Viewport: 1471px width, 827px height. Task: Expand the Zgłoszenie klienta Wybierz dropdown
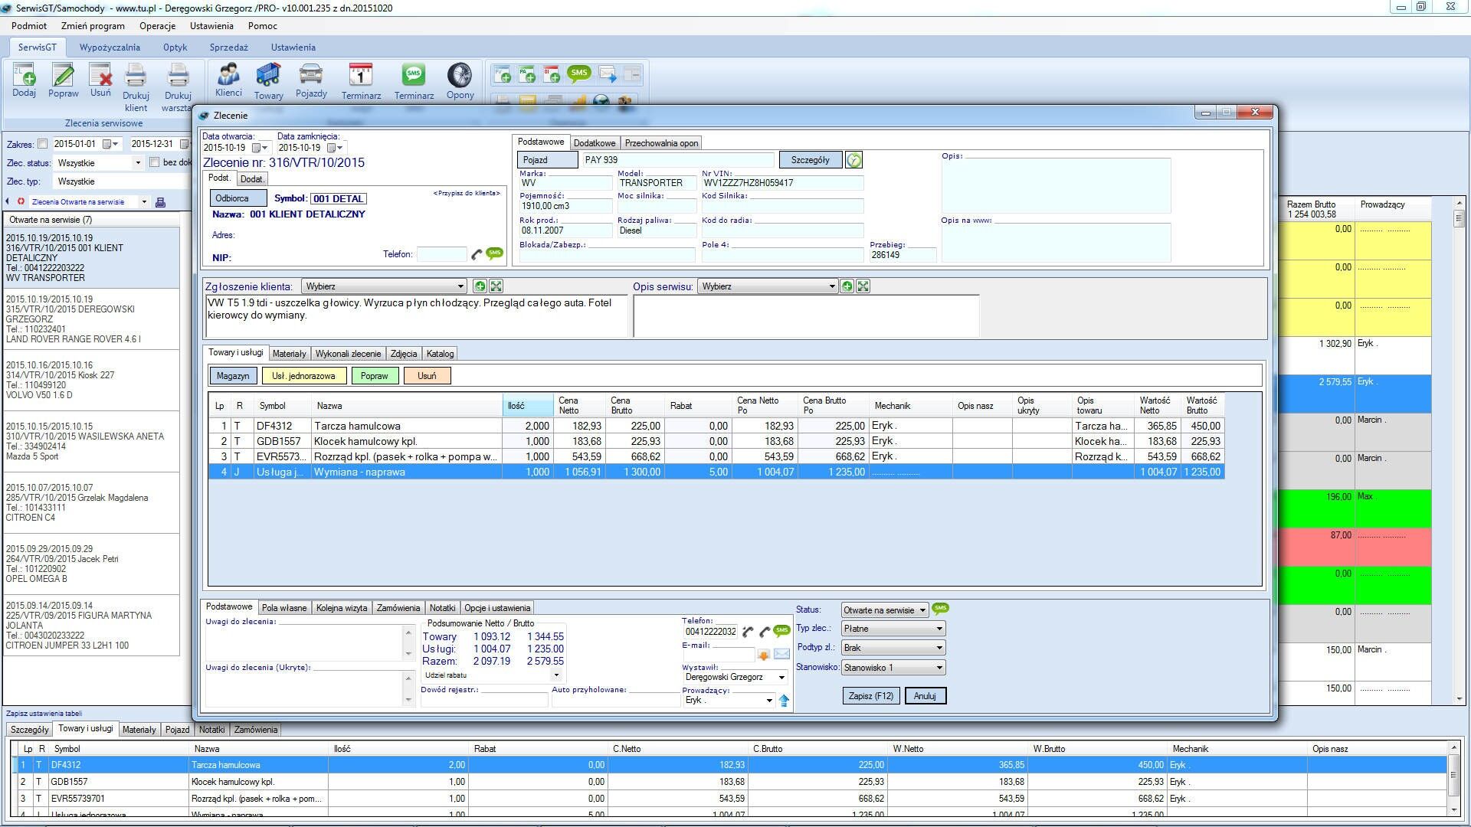[x=460, y=286]
